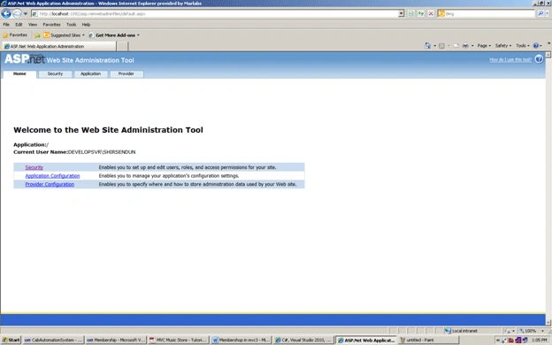This screenshot has width=552, height=345.
Task: Open the Tools menu in menu bar
Action: tap(71, 25)
